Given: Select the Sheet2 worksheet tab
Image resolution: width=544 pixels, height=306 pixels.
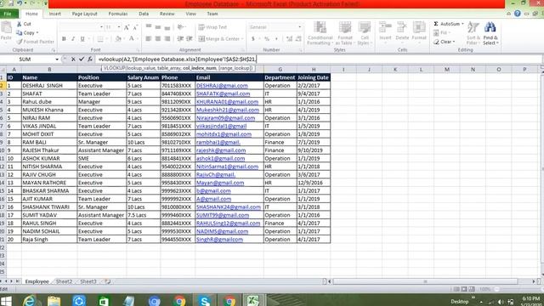Looking at the screenshot, I should [64, 281].
